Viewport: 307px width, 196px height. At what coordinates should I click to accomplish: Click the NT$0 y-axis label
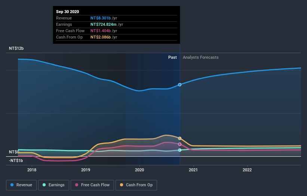coord(14,152)
